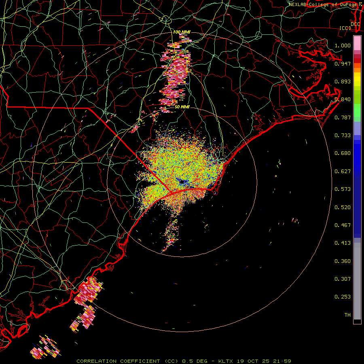Screen dimensions: 364x364
Task: Pick the bright green swatch on the scale
Action: coord(357,110)
